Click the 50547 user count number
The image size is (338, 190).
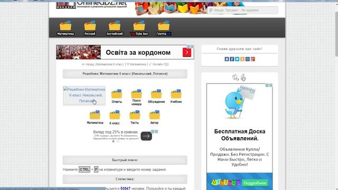pyautogui.click(x=125, y=188)
